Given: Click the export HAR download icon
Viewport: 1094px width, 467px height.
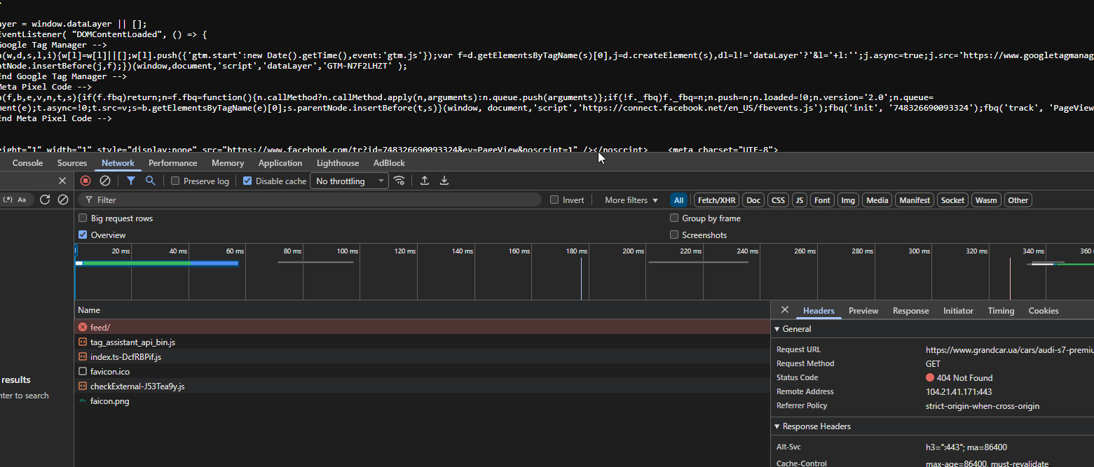Looking at the screenshot, I should point(444,181).
